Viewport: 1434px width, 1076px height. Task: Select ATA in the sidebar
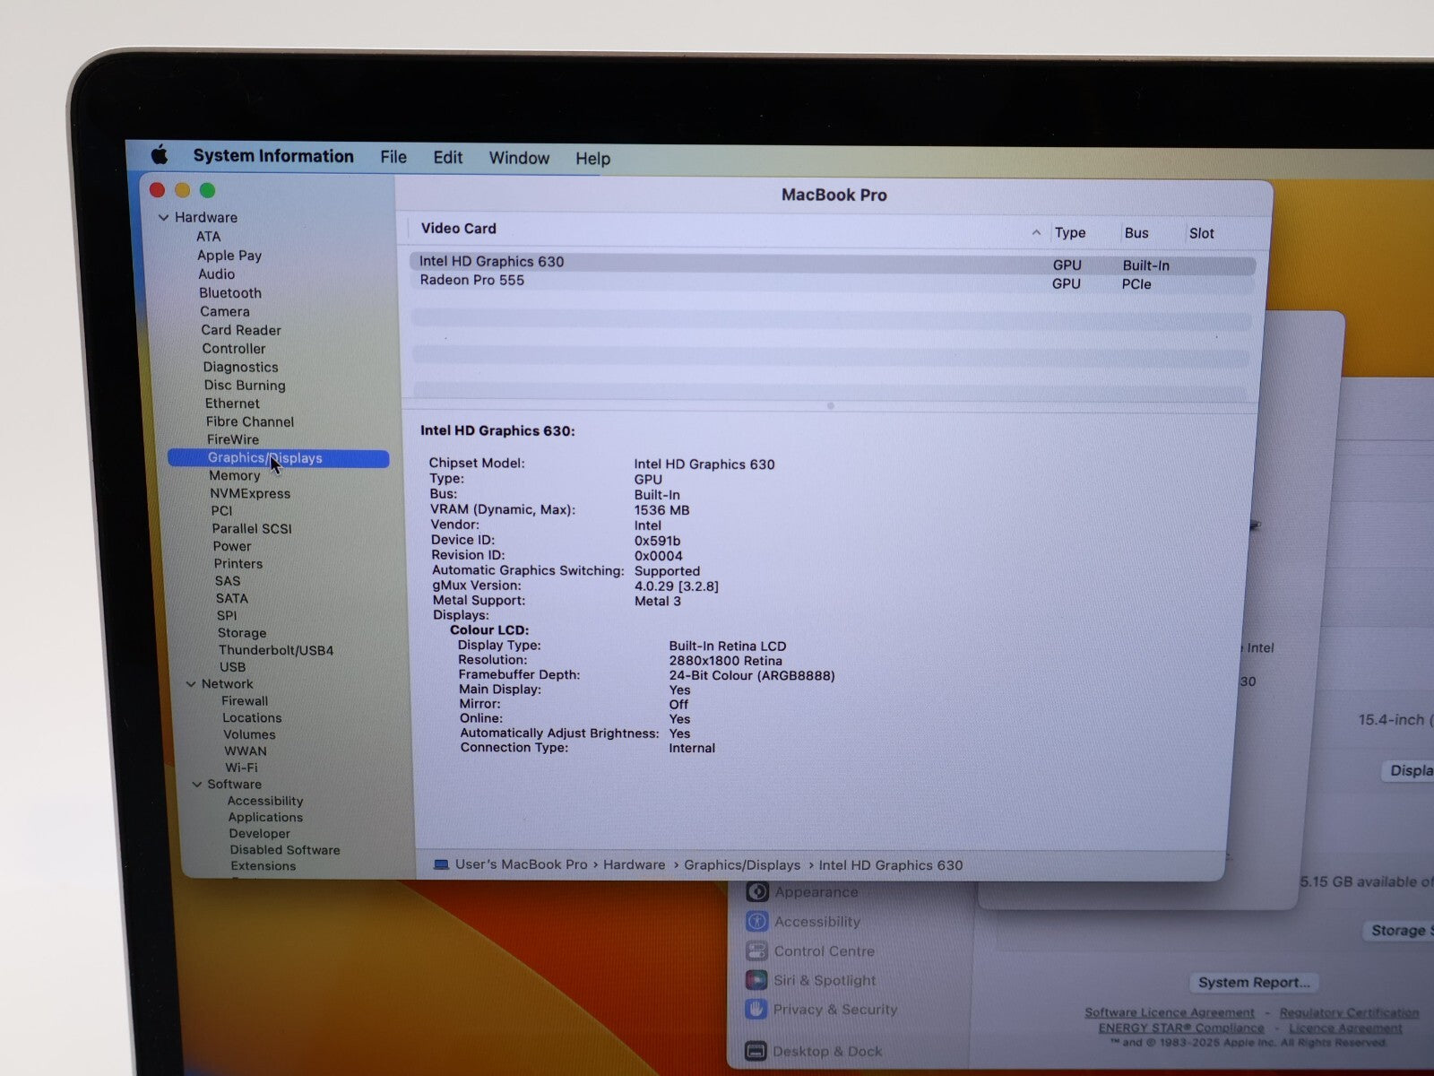click(x=208, y=237)
